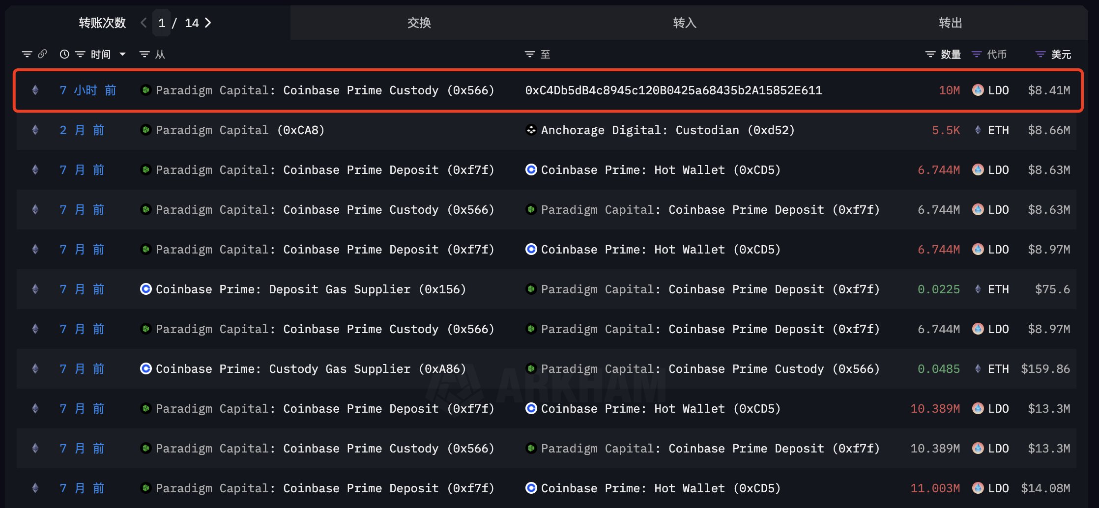Open the purple filter icon beside 美元
This screenshot has width=1099, height=508.
[x=1041, y=54]
